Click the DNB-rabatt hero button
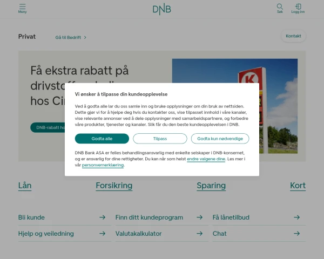 (x=48, y=127)
